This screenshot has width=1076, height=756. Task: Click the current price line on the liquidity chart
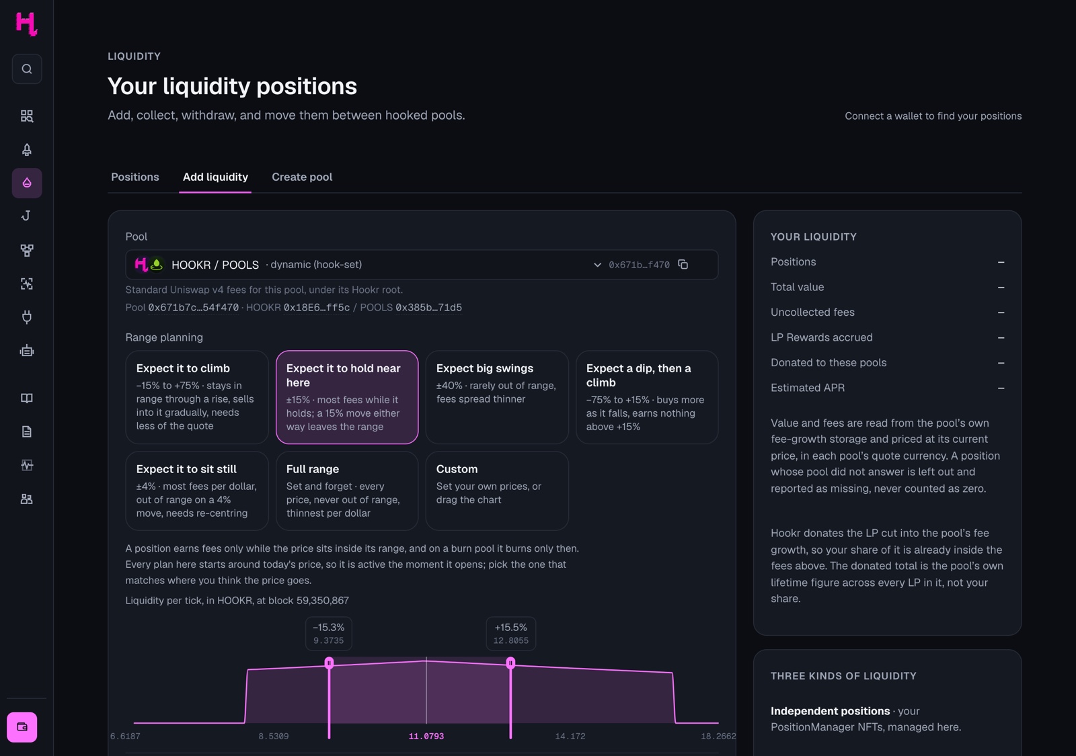click(426, 692)
